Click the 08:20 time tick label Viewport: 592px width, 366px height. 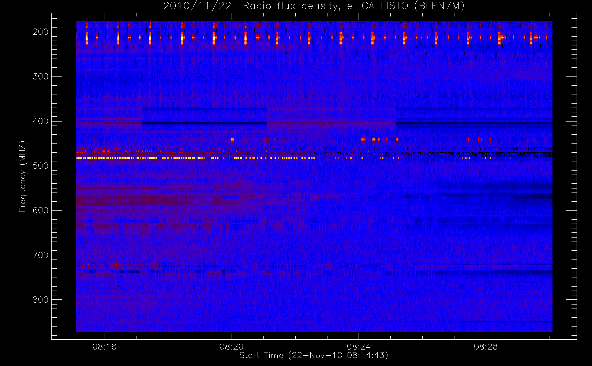pos(232,347)
